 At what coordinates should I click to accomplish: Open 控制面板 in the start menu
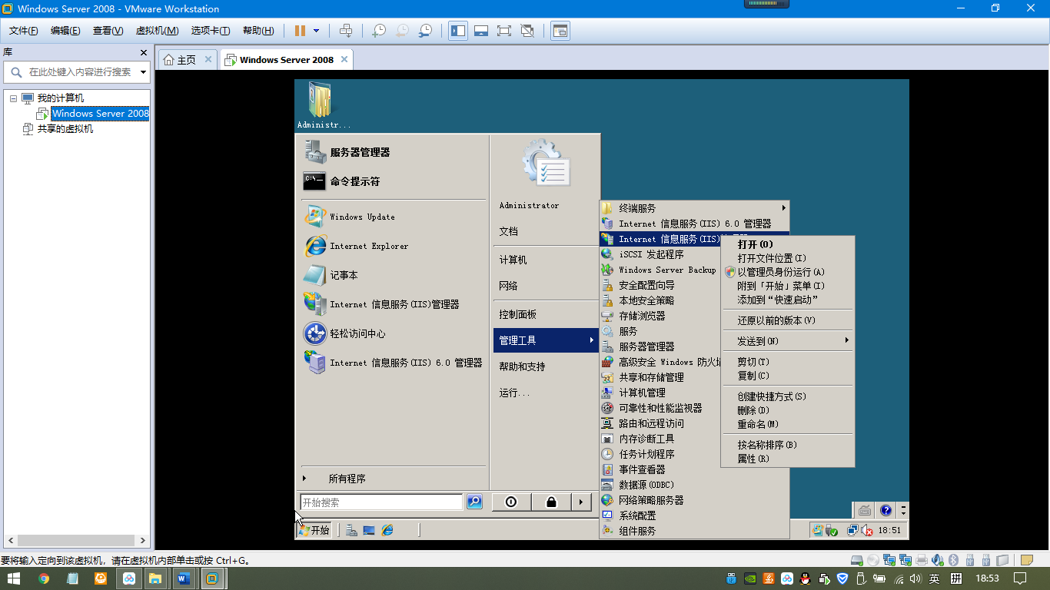coord(517,314)
